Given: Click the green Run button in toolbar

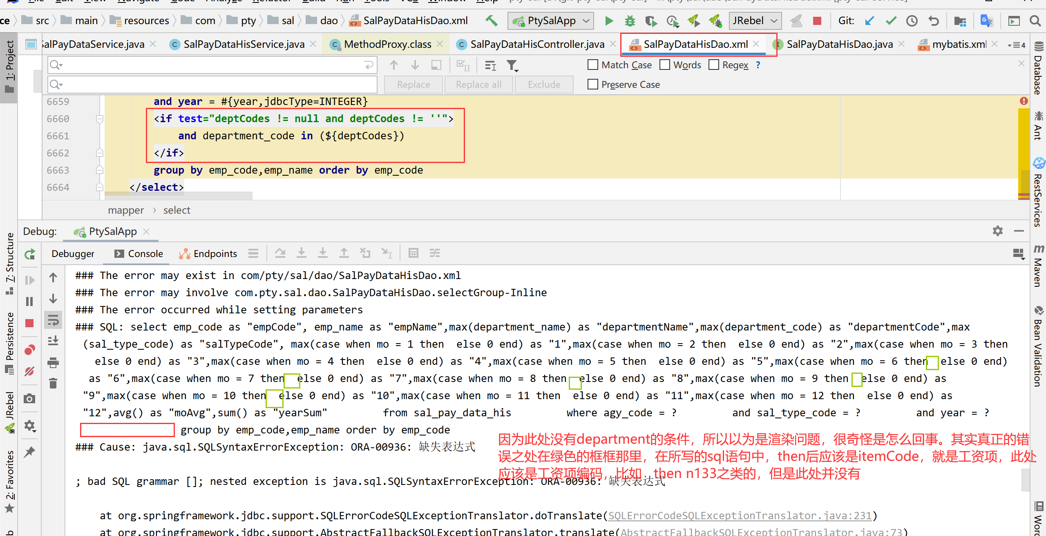Looking at the screenshot, I should point(609,21).
